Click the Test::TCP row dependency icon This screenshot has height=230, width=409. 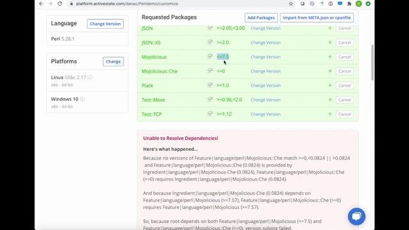210,114
